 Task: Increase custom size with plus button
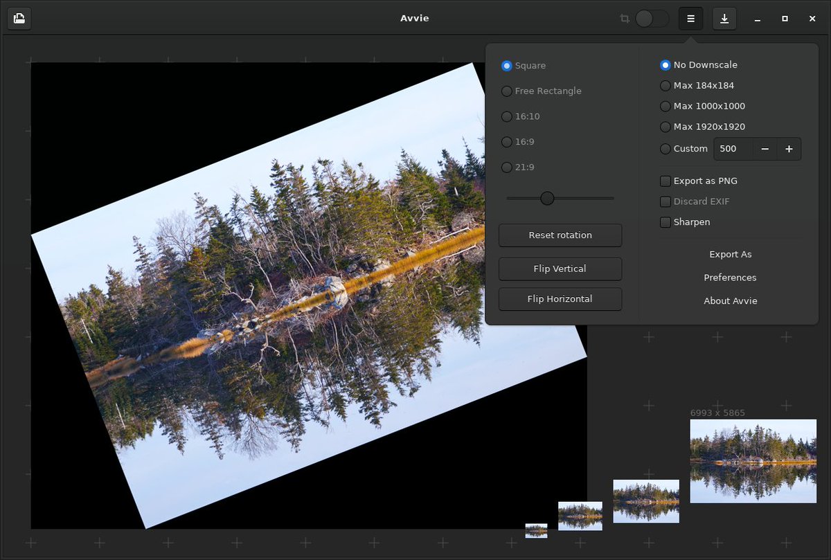789,149
